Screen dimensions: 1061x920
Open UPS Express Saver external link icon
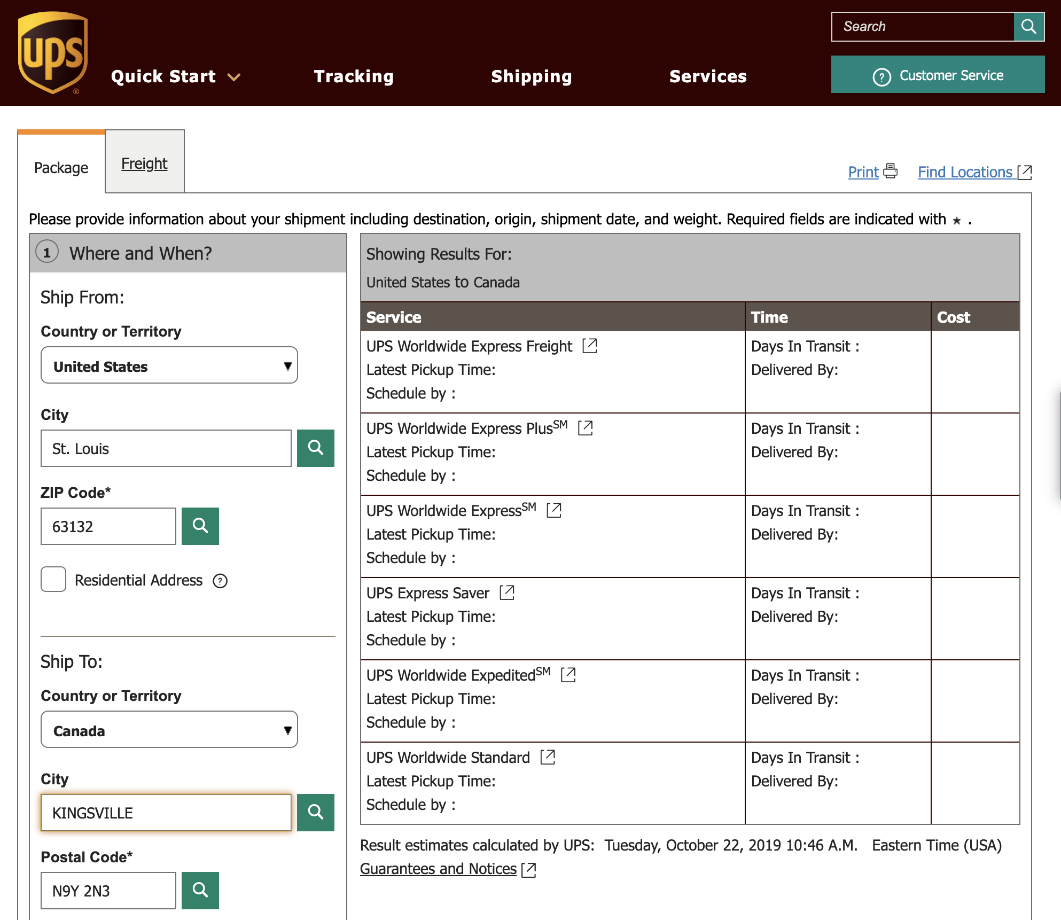click(x=507, y=592)
